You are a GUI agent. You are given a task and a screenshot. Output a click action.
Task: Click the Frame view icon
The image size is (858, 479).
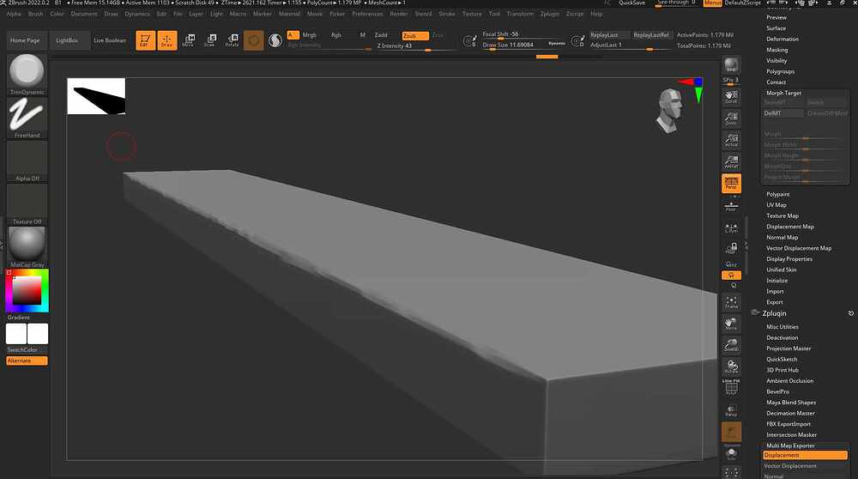click(x=731, y=302)
